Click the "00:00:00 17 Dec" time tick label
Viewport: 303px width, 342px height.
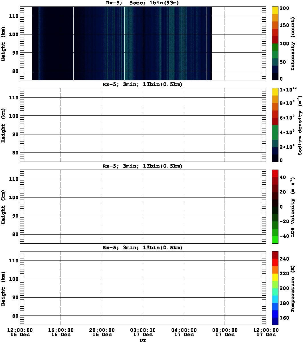click(x=143, y=332)
